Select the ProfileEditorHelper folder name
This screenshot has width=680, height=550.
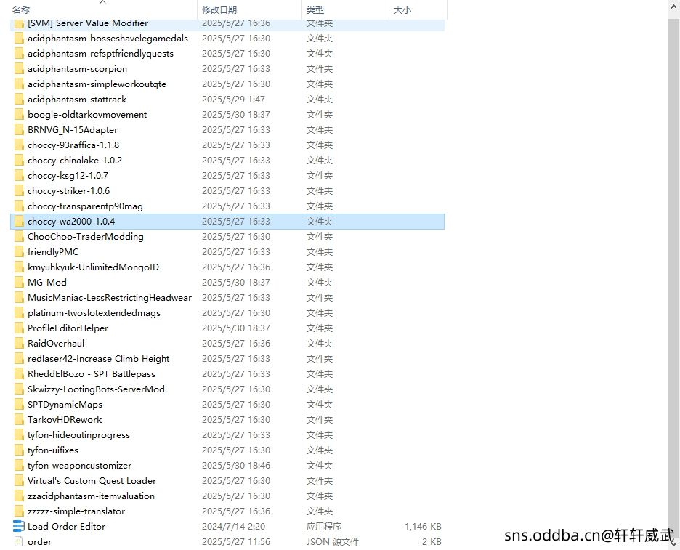pos(68,328)
